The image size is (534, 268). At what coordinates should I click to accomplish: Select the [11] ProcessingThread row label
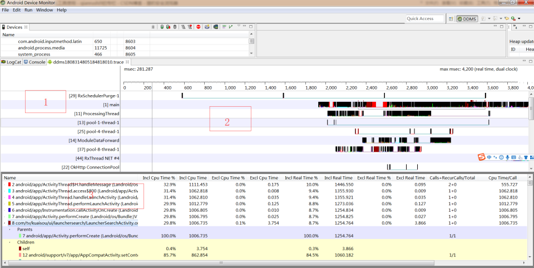click(x=97, y=113)
